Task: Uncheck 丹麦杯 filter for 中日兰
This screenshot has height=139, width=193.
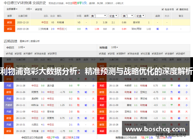Action: [x=24, y=53]
